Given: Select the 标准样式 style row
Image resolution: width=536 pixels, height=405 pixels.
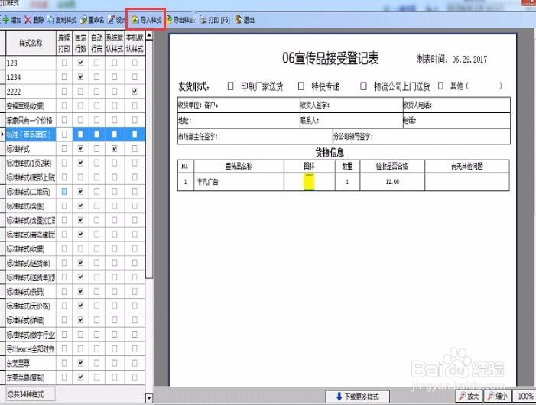Looking at the screenshot, I should [31, 148].
